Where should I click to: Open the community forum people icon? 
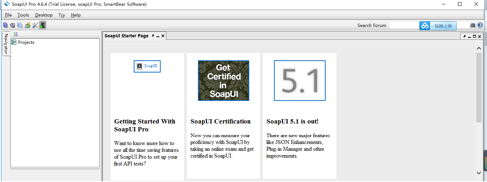[28, 25]
